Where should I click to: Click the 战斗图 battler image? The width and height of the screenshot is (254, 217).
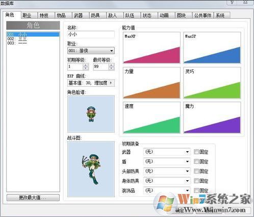[x=91, y=169]
